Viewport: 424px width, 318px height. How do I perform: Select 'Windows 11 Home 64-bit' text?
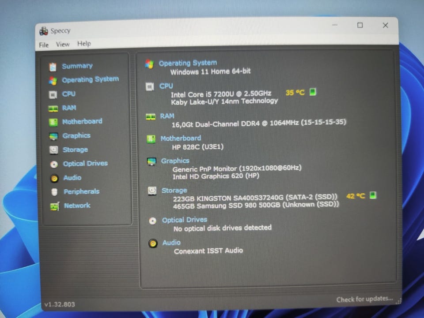(210, 71)
